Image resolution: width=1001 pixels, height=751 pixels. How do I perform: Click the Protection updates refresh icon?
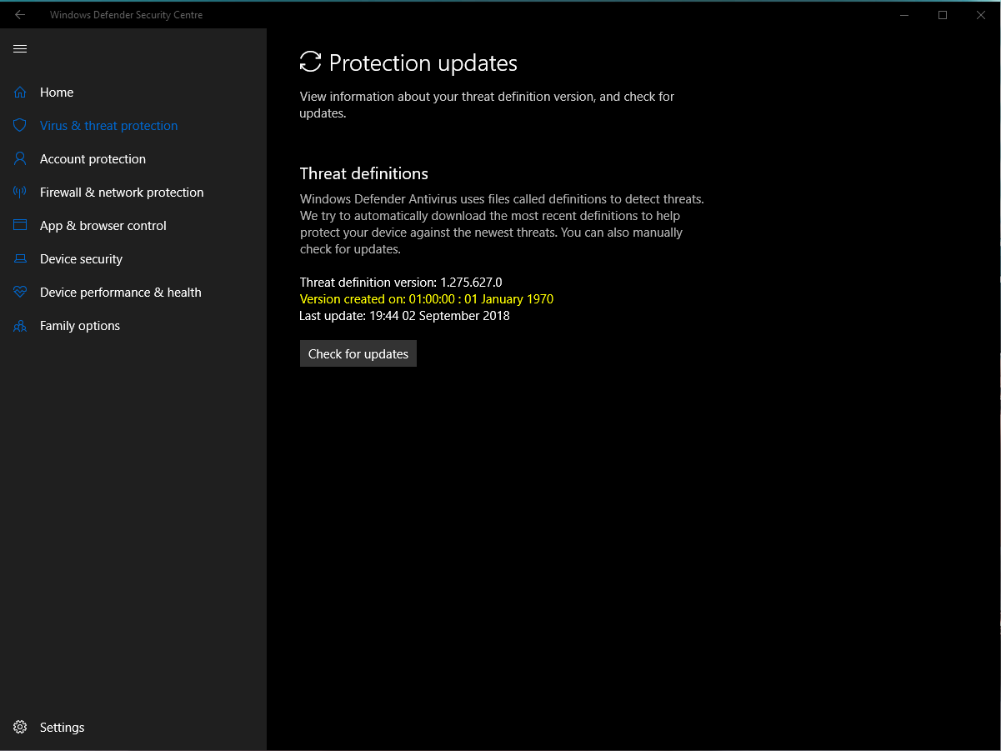point(310,62)
